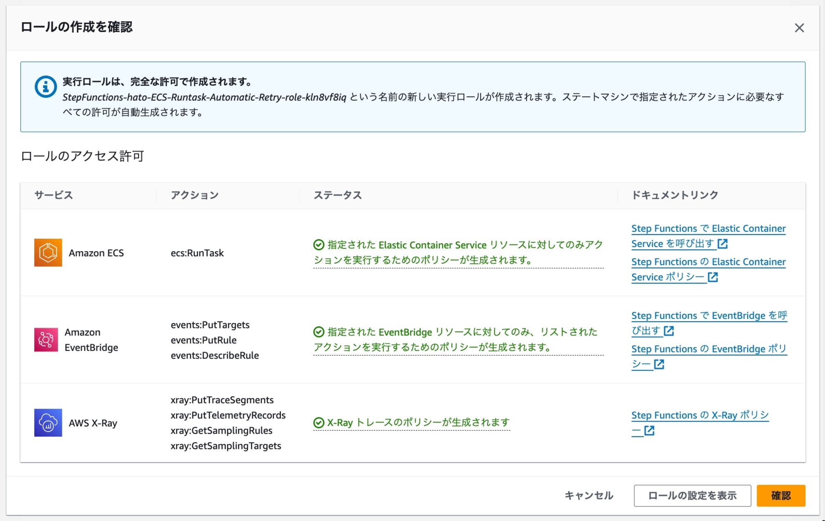Close the role creation confirmation dialog

(799, 28)
